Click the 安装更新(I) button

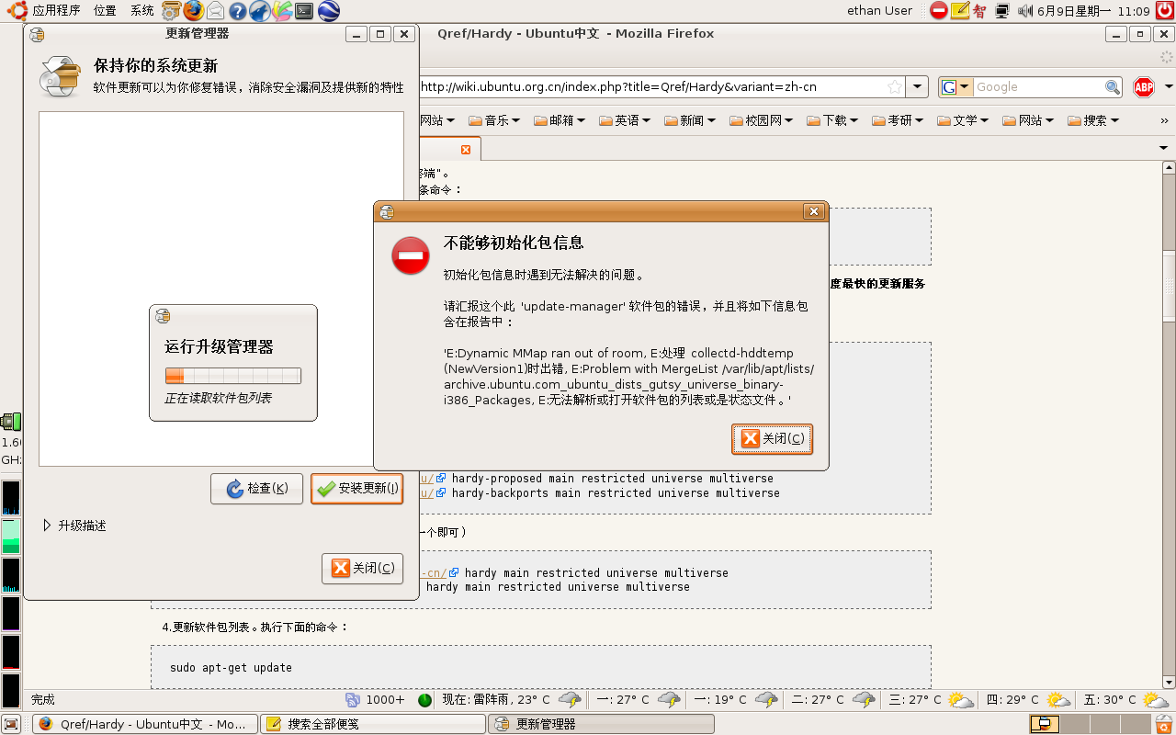point(357,489)
